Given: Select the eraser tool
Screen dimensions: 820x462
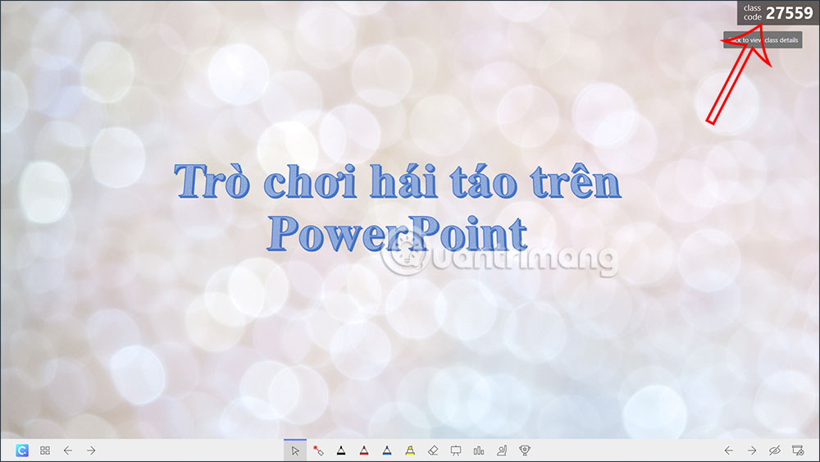Looking at the screenshot, I should tap(433, 451).
